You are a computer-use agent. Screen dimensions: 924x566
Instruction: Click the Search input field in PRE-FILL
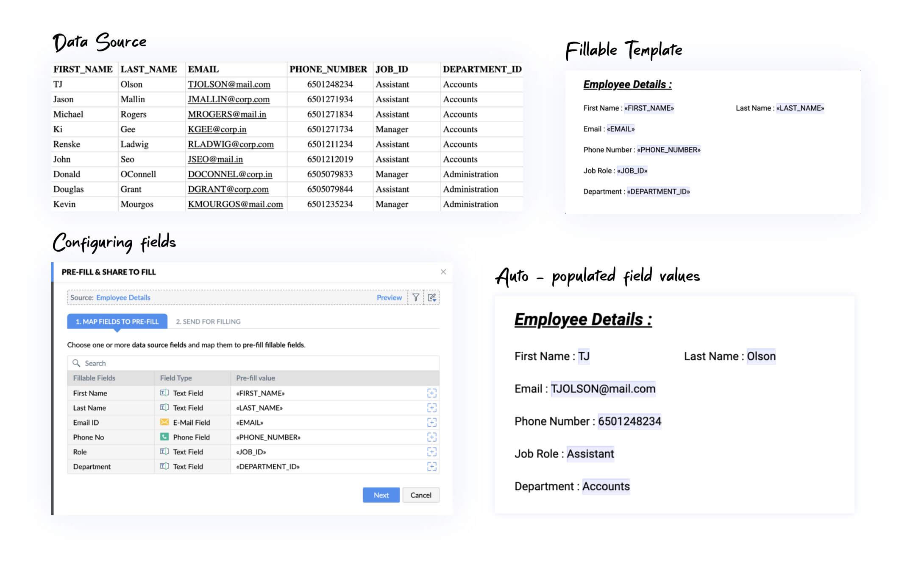tap(252, 361)
